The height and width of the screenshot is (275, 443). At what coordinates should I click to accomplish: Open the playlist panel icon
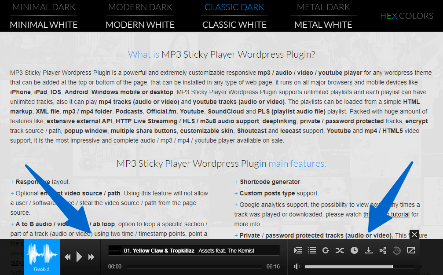pyautogui.click(x=298, y=250)
